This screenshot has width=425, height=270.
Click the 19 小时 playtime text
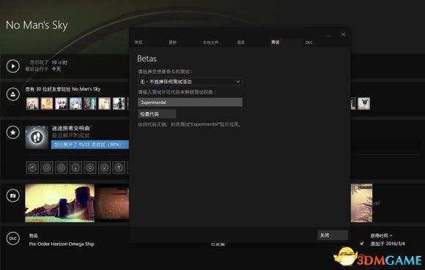click(x=59, y=62)
